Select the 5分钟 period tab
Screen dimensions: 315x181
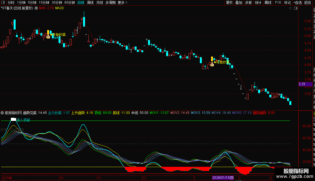(x=32, y=3)
